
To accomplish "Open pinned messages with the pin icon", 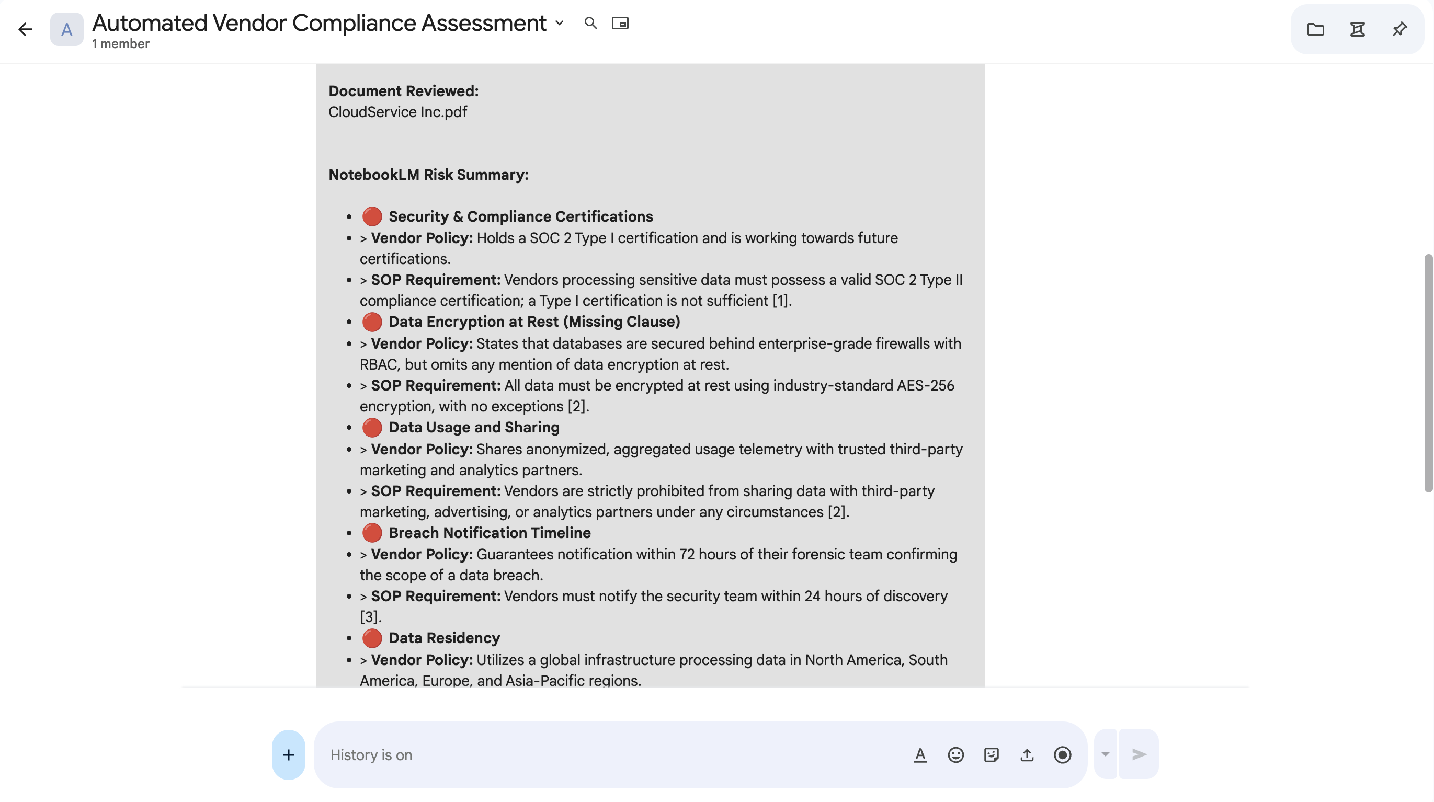I will (1399, 29).
